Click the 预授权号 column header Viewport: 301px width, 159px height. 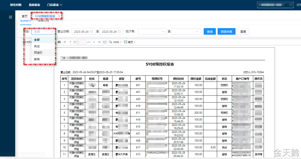pyautogui.click(x=157, y=79)
